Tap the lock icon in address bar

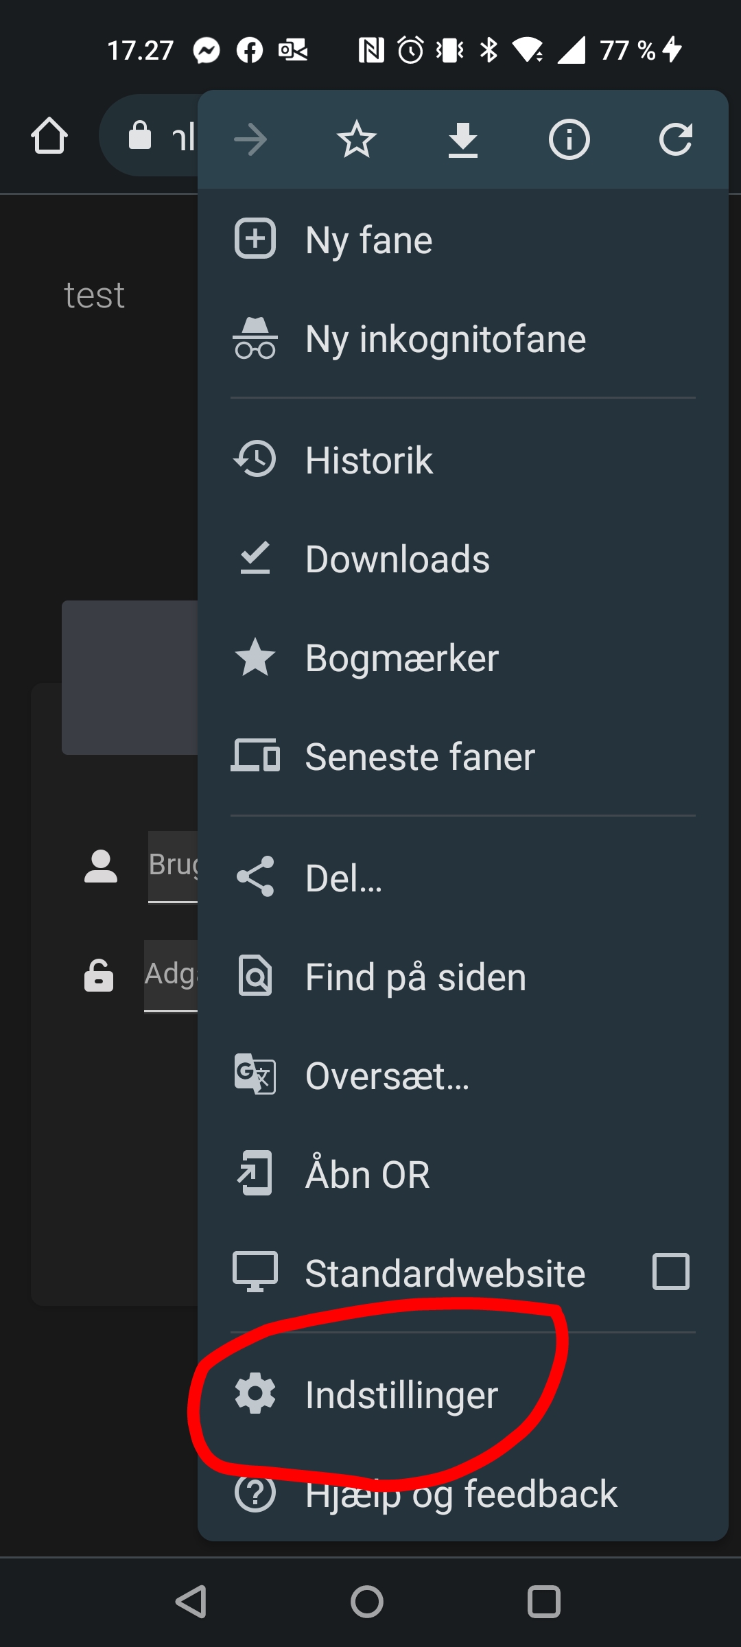140,136
